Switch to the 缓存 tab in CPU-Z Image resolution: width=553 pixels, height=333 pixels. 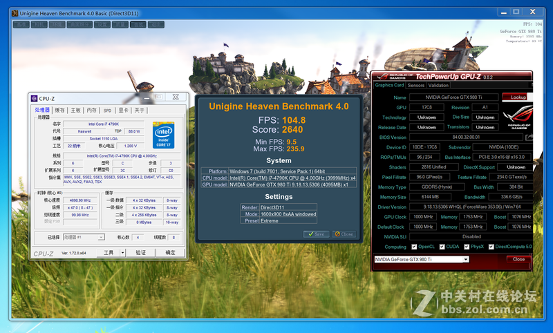[x=59, y=111]
